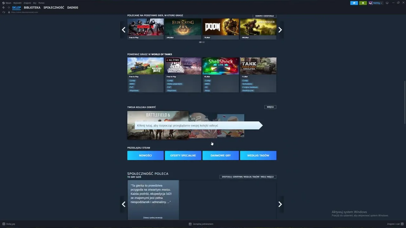Open the DARMOWE GRY button
The width and height of the screenshot is (406, 228).
coord(220,155)
